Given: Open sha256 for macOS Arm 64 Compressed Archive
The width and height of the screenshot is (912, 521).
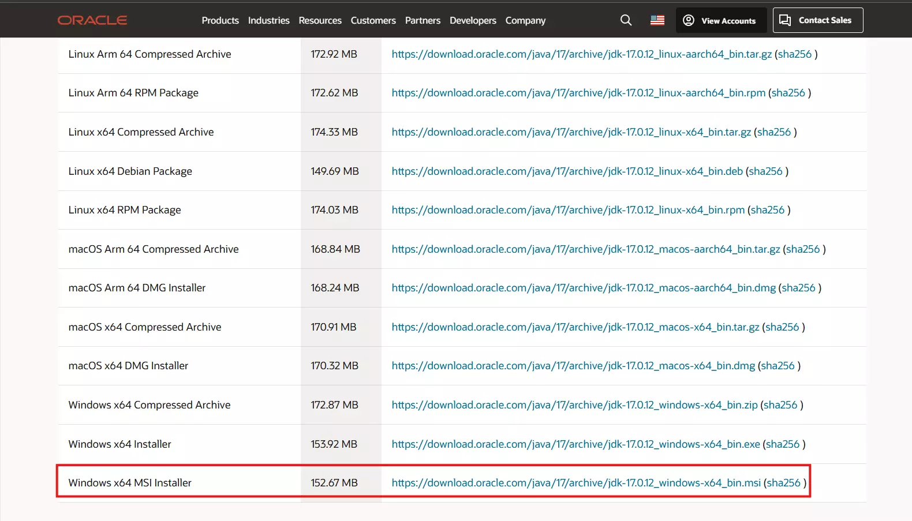Looking at the screenshot, I should [x=803, y=249].
